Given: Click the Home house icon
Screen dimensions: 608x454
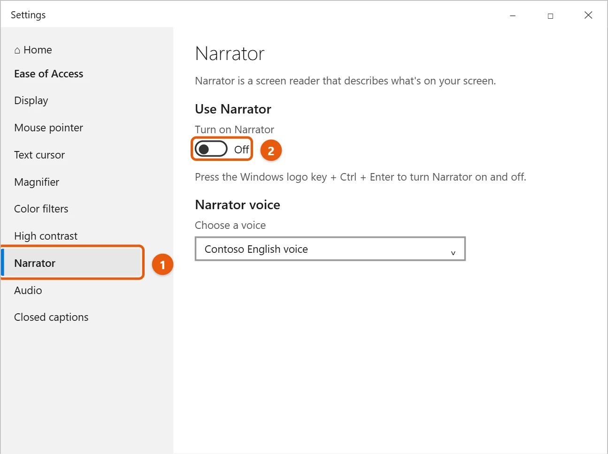Looking at the screenshot, I should (17, 50).
